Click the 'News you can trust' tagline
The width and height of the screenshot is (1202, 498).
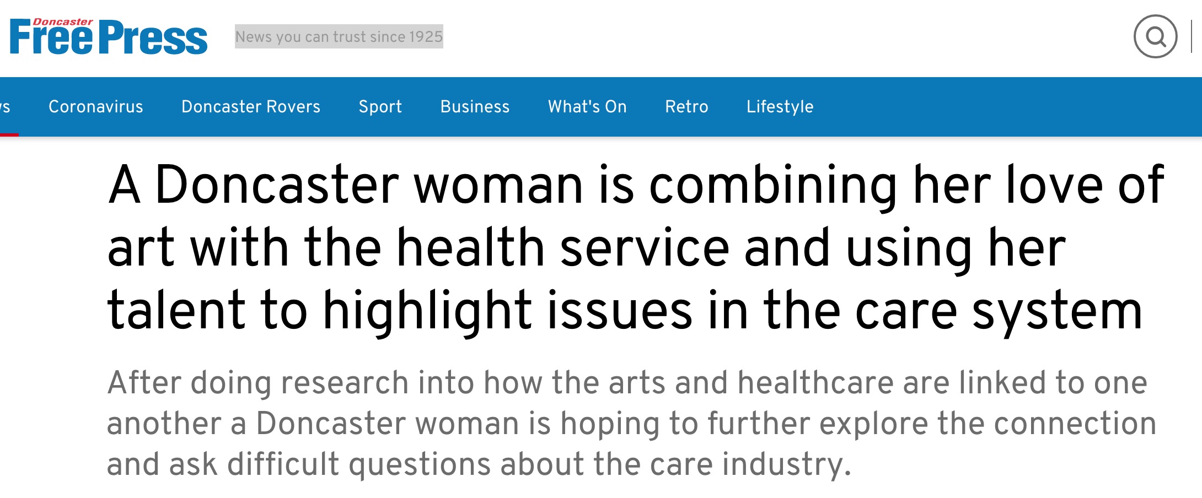point(339,37)
